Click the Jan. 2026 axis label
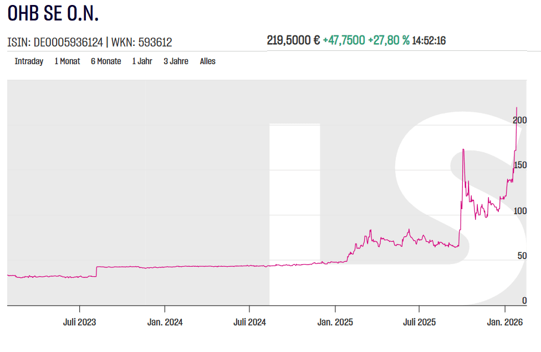The width and height of the screenshot is (541, 352). coord(505,322)
